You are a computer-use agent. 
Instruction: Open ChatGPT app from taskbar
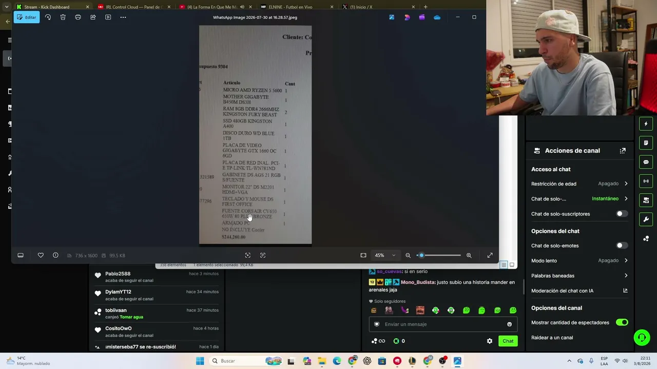tap(367, 361)
